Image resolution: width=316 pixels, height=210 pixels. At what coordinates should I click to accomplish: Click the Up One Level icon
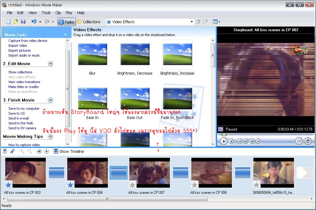tap(199, 22)
